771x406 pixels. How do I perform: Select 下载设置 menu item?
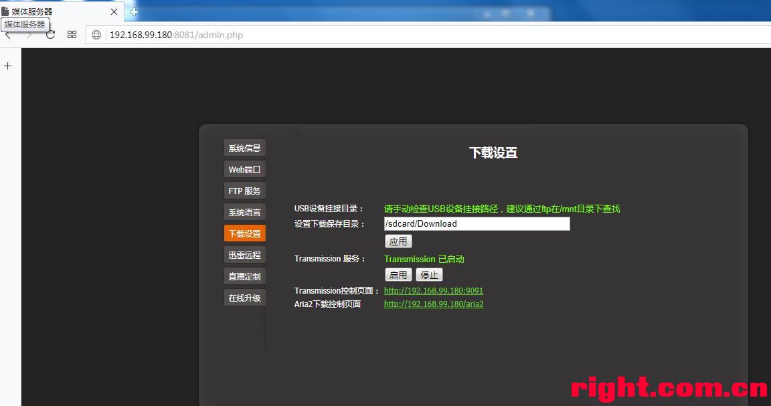(245, 233)
